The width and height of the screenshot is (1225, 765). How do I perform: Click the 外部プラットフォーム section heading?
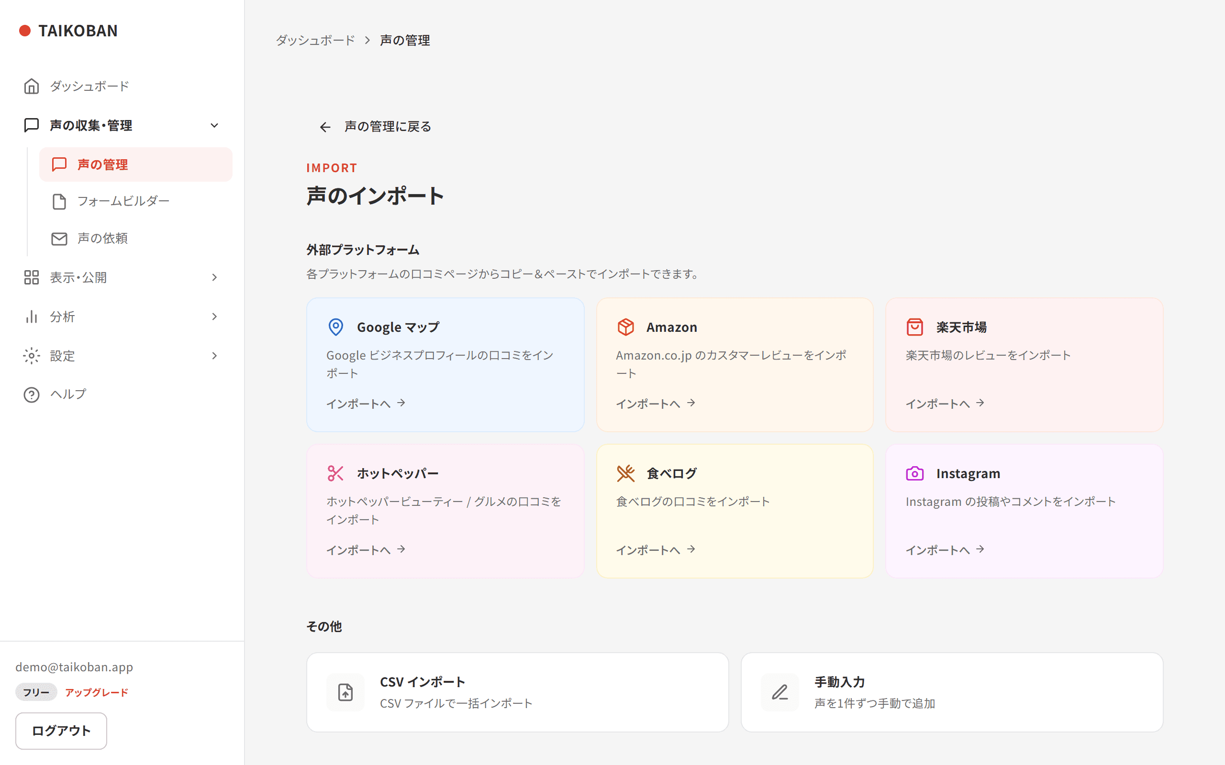(x=363, y=250)
